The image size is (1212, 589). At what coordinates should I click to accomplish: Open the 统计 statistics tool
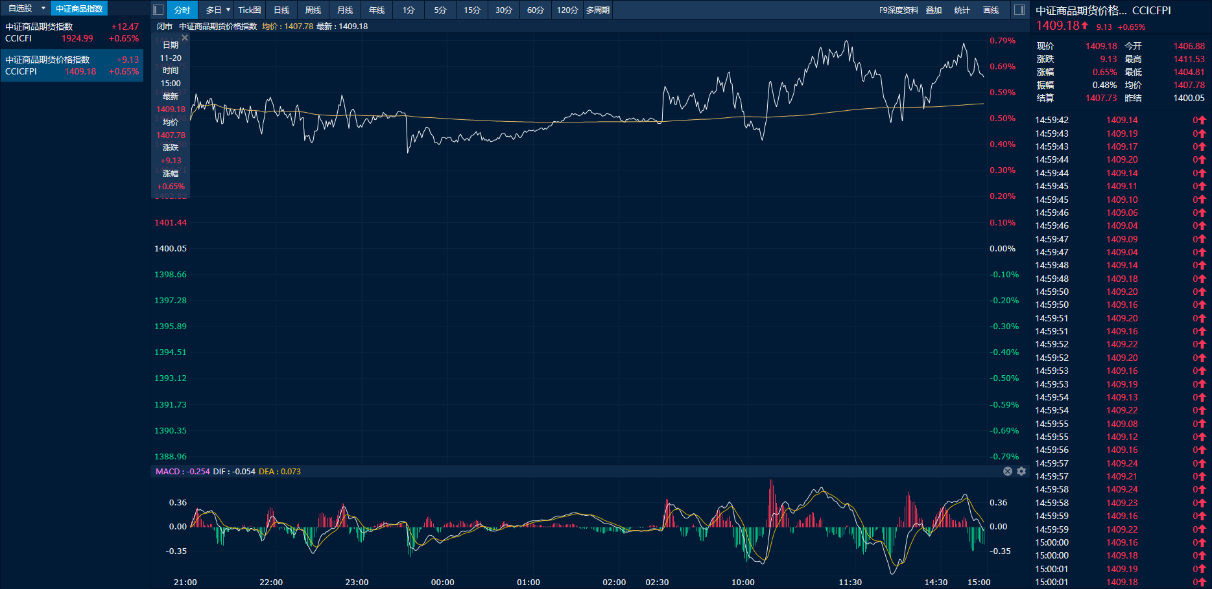[x=962, y=10]
